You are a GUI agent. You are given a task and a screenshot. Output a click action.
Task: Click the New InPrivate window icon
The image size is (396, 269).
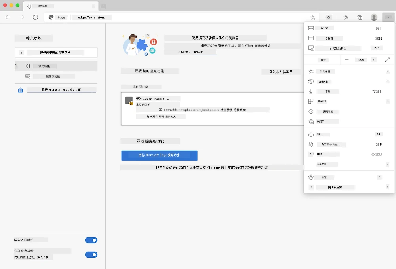pyautogui.click(x=311, y=48)
